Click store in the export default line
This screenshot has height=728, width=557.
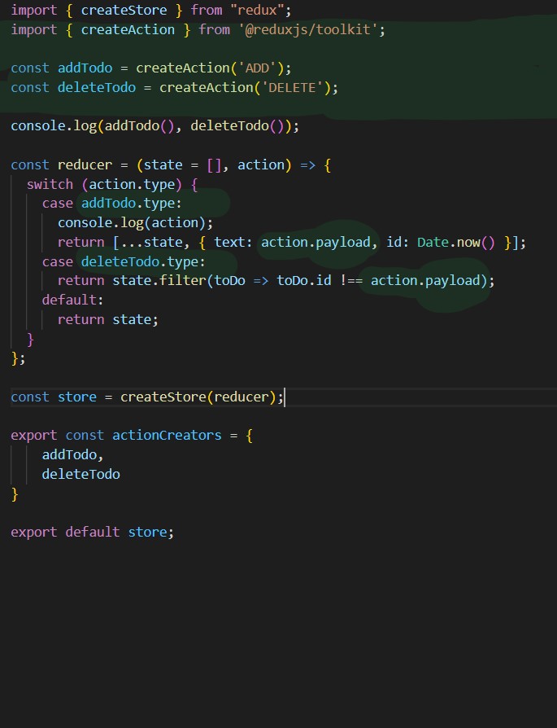[x=147, y=532]
